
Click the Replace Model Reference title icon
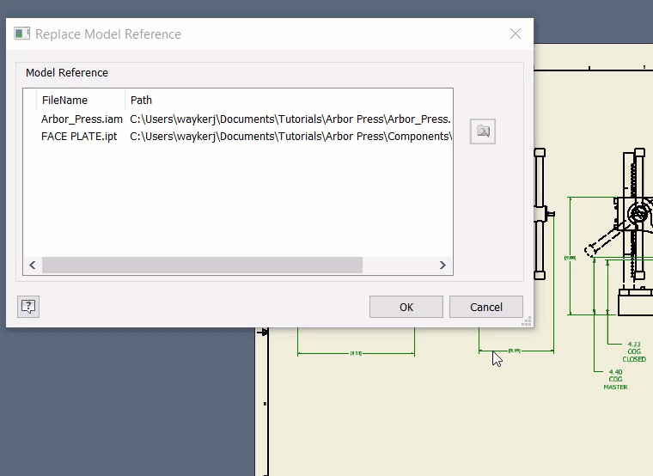click(x=22, y=34)
